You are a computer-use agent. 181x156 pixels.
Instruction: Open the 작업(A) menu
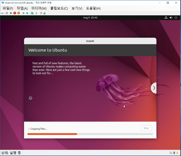tap(22, 8)
